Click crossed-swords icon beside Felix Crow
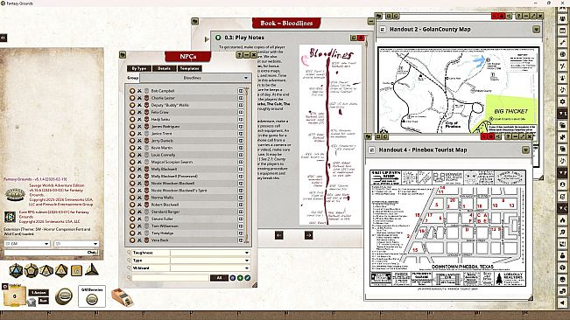Screen dimensions: 570x320 (x=139, y=112)
